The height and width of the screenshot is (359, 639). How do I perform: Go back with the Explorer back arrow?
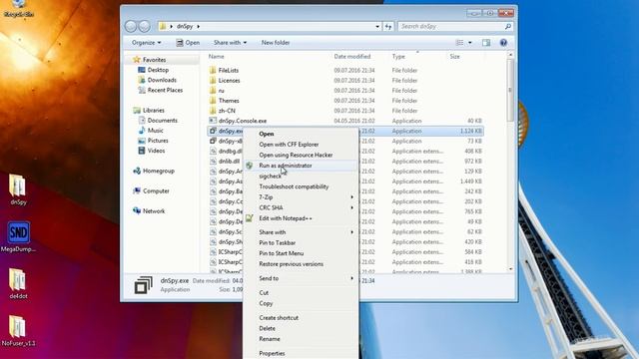click(x=131, y=26)
